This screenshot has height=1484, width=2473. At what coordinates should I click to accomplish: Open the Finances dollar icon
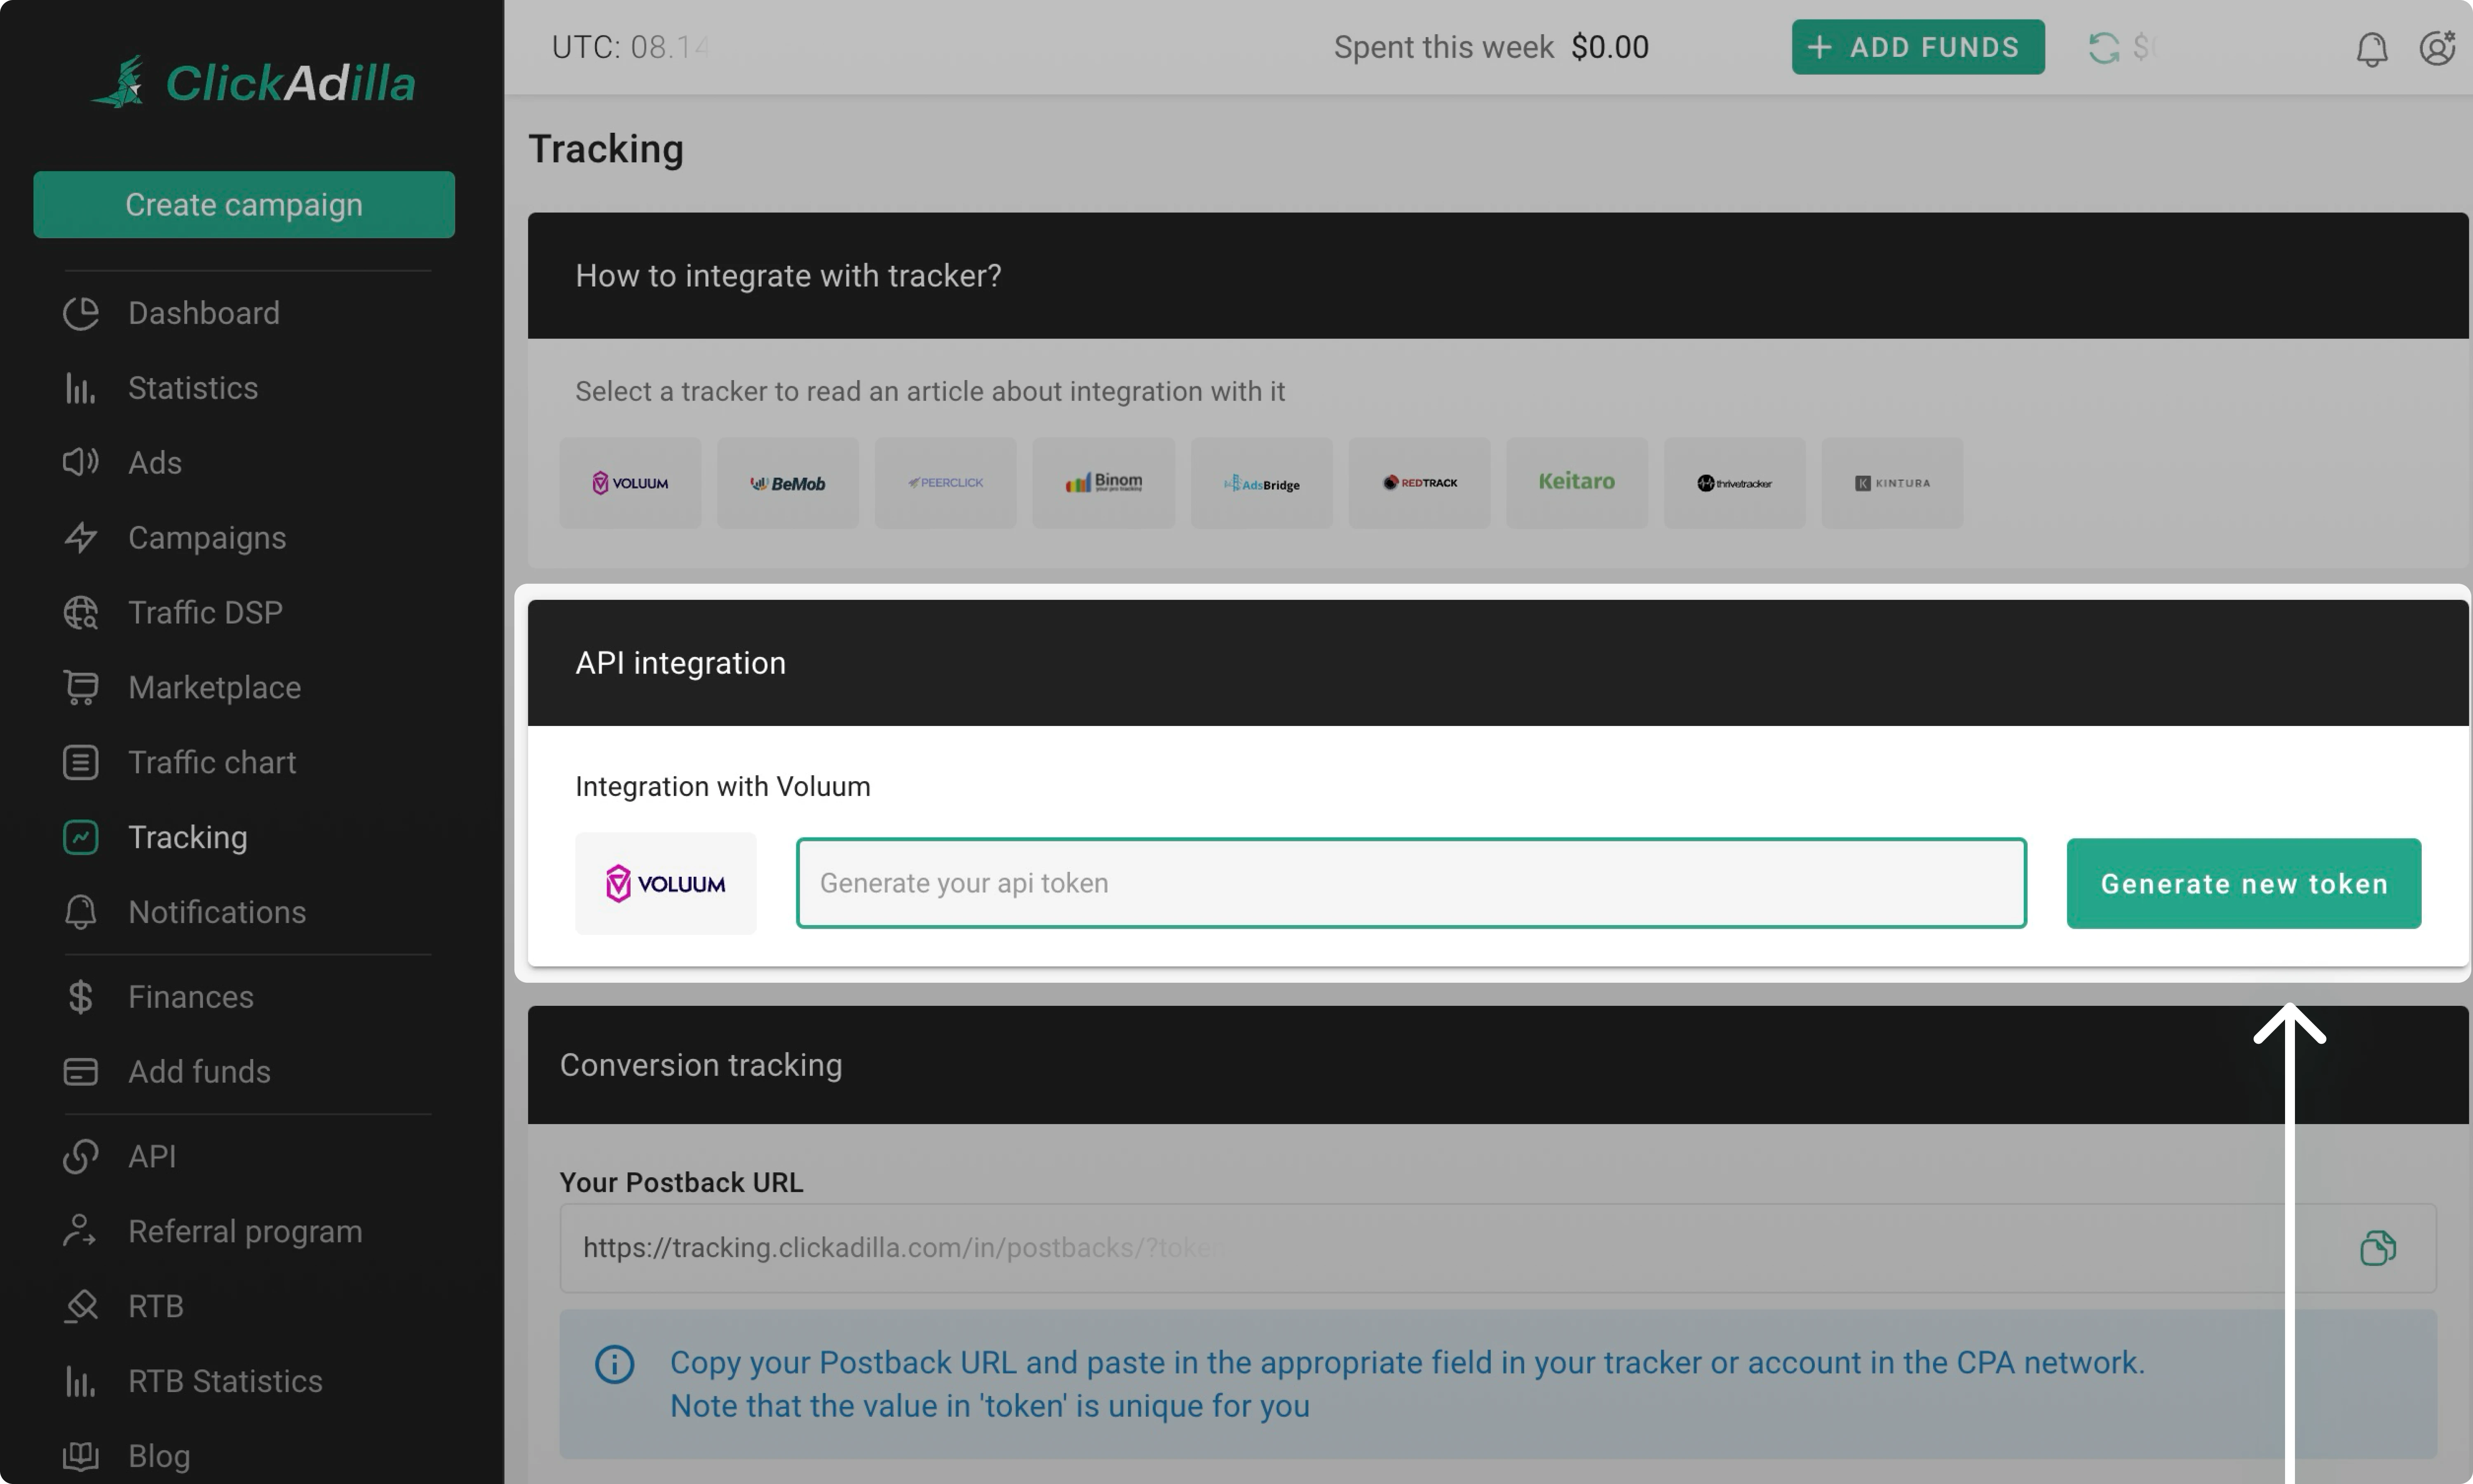(x=80, y=996)
